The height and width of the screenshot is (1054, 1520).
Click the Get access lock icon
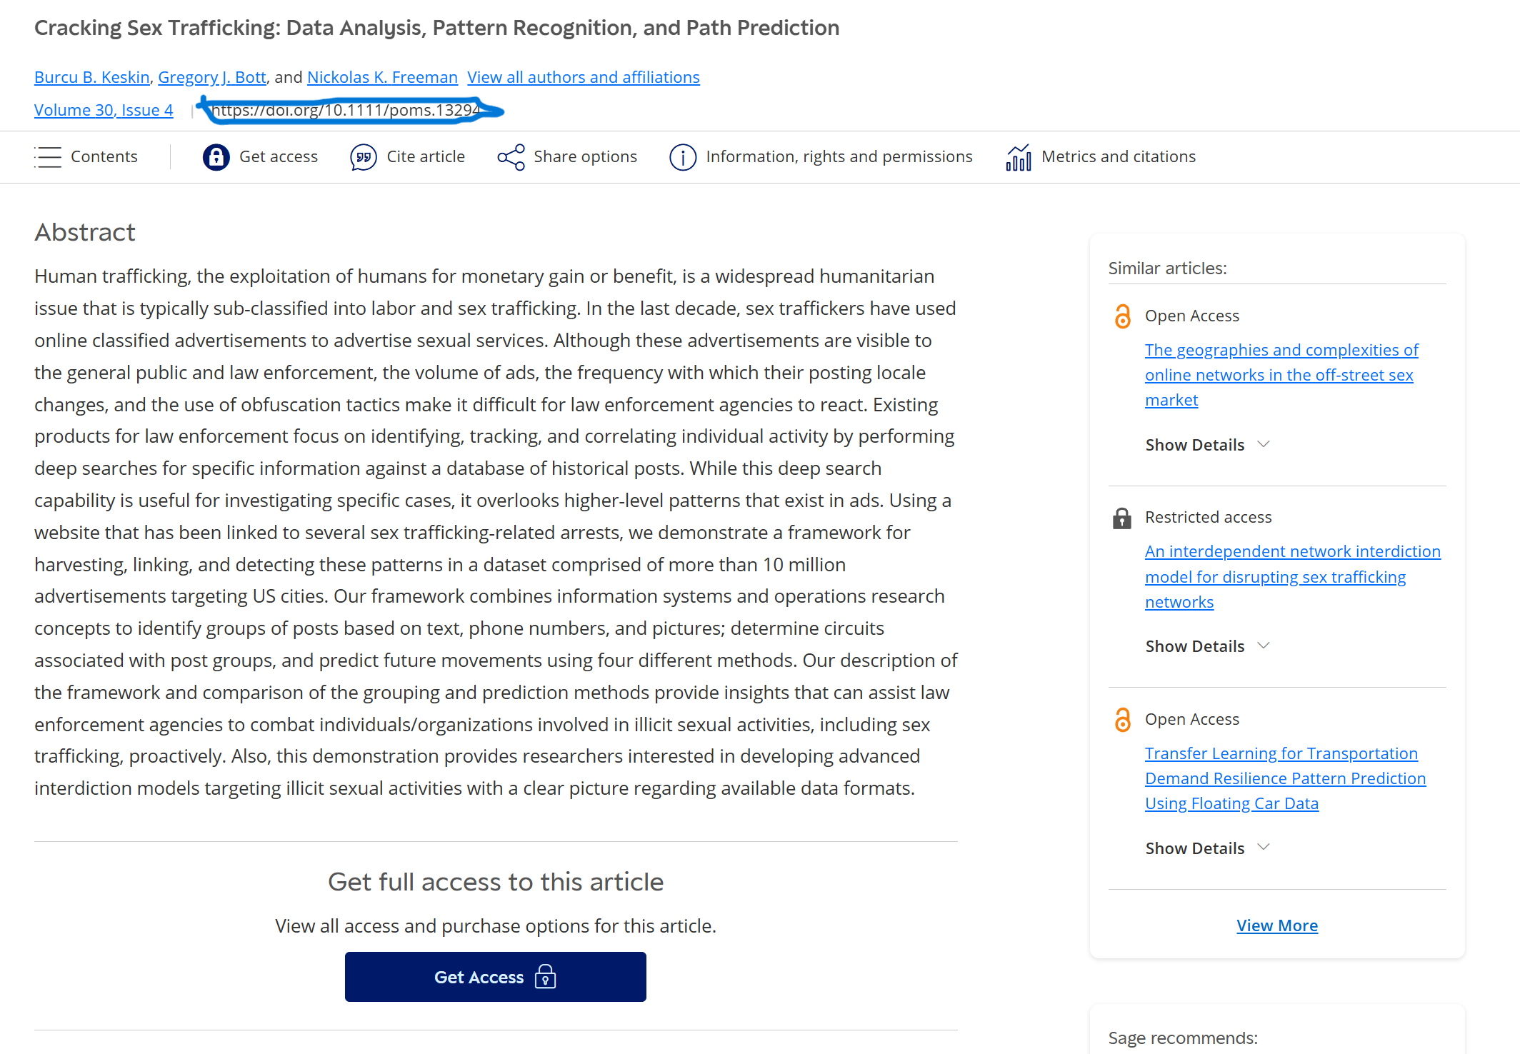click(x=216, y=157)
